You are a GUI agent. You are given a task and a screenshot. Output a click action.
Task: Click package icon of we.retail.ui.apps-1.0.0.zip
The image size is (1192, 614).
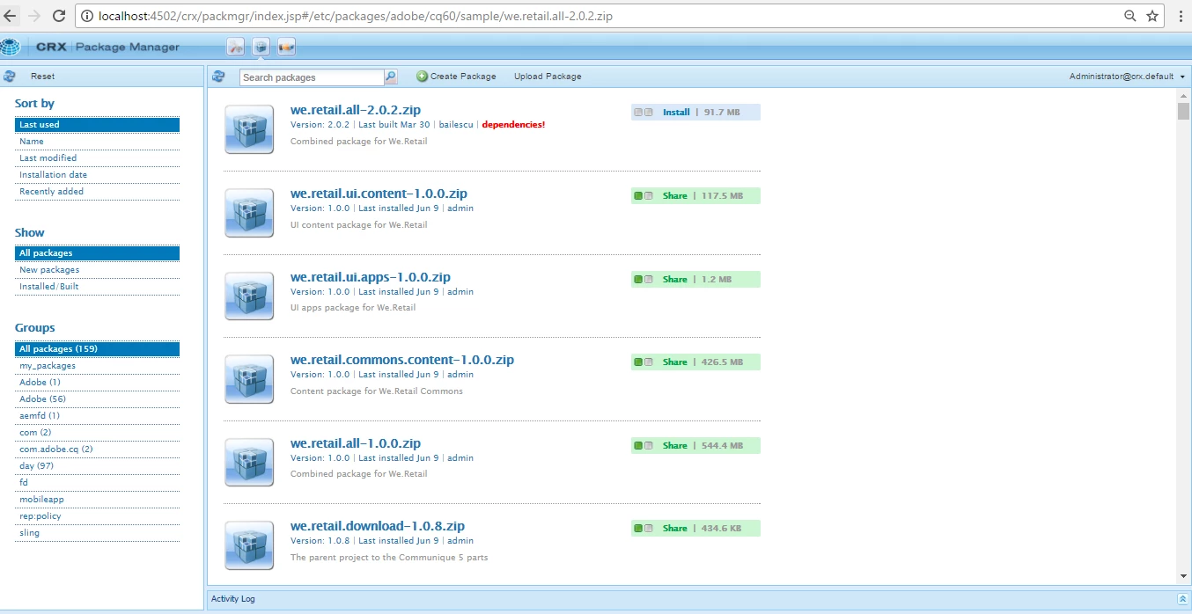[x=249, y=296]
